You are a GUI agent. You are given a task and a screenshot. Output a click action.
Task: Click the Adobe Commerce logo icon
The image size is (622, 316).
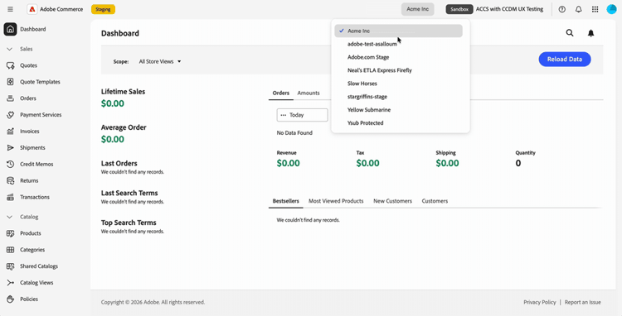32,9
